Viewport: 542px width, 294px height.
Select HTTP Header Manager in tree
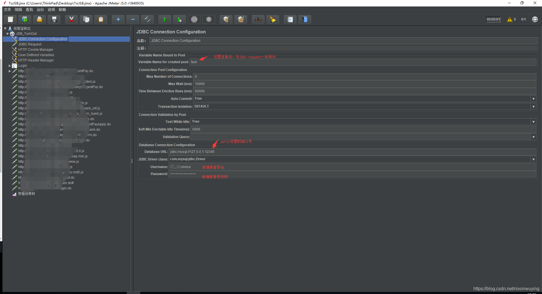point(36,60)
